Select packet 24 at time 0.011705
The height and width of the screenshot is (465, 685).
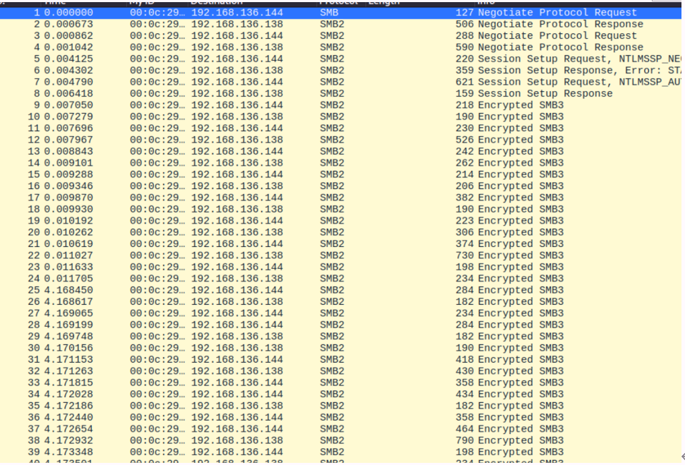tap(341, 279)
